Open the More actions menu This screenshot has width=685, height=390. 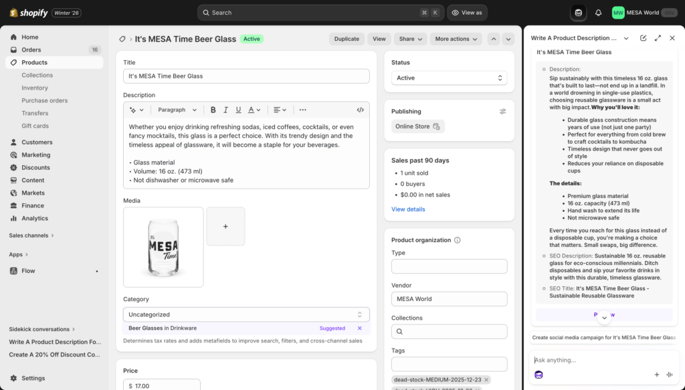point(456,39)
